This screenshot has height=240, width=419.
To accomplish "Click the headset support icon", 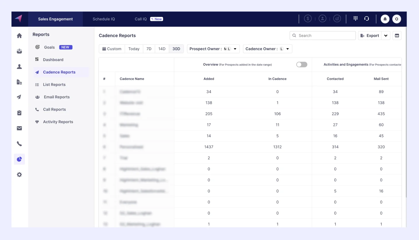I will (366, 19).
